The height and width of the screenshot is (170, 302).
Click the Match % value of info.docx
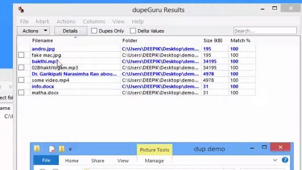coord(234,86)
